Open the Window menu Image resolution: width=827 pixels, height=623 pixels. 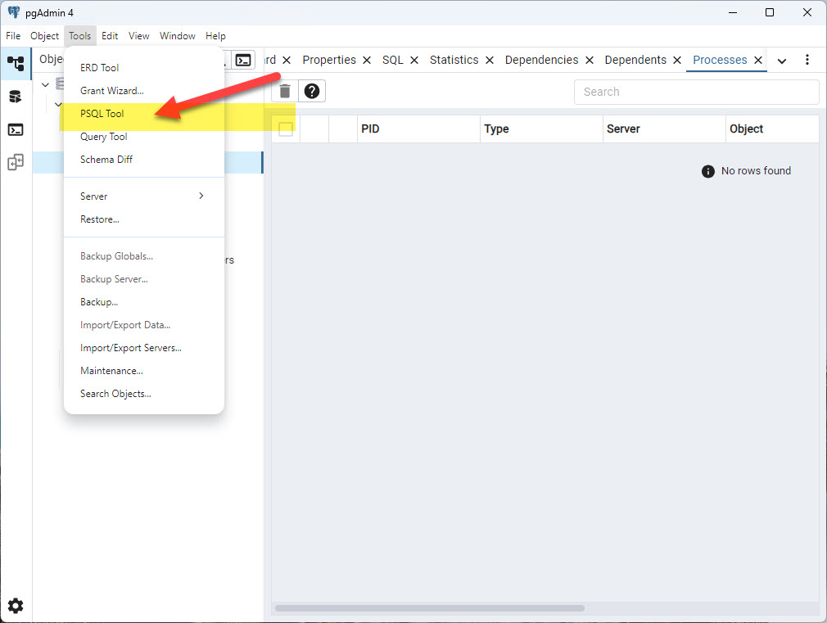pos(177,36)
